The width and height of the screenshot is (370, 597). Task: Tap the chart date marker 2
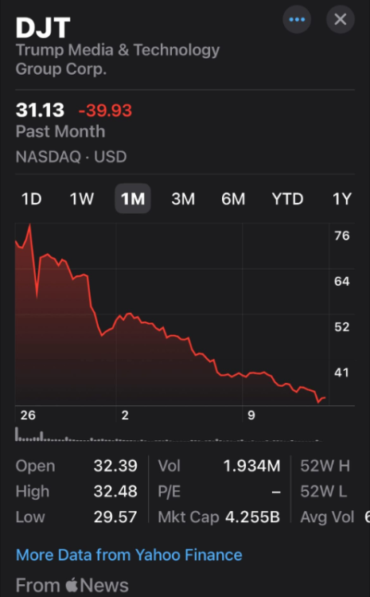(x=125, y=415)
